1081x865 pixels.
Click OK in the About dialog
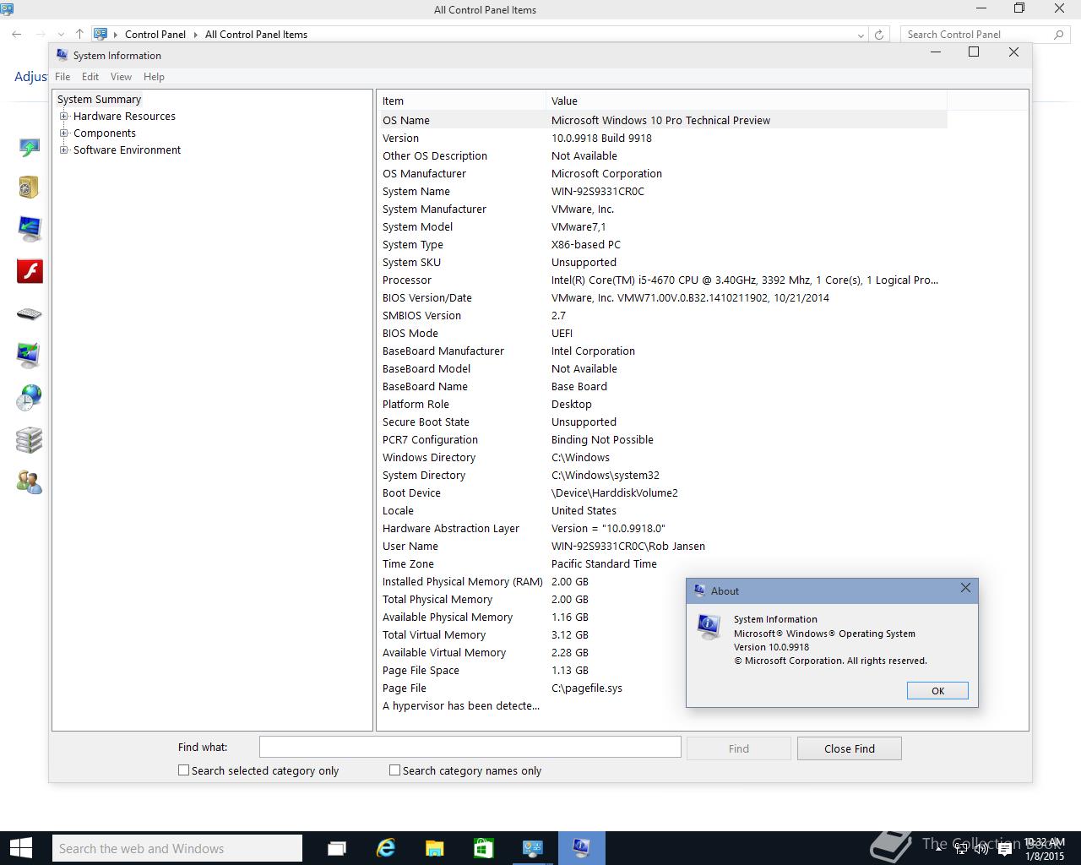click(937, 691)
